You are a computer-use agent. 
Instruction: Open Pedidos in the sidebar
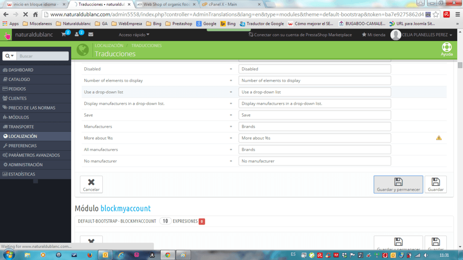click(35, 89)
